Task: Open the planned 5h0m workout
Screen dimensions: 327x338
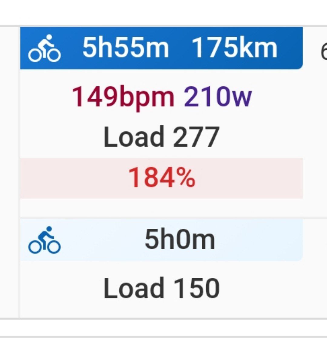Action: coord(180,239)
